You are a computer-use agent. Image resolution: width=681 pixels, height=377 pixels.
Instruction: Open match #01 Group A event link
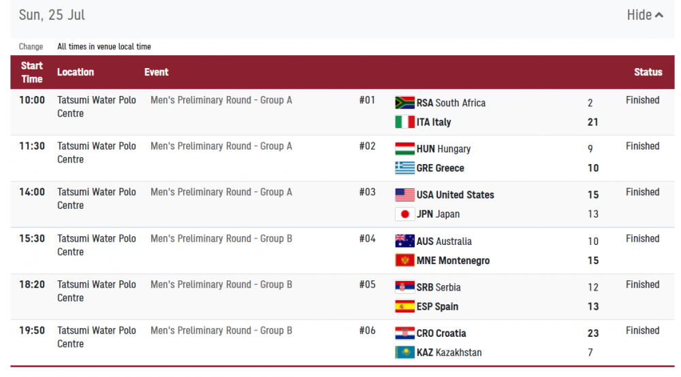pos(221,100)
